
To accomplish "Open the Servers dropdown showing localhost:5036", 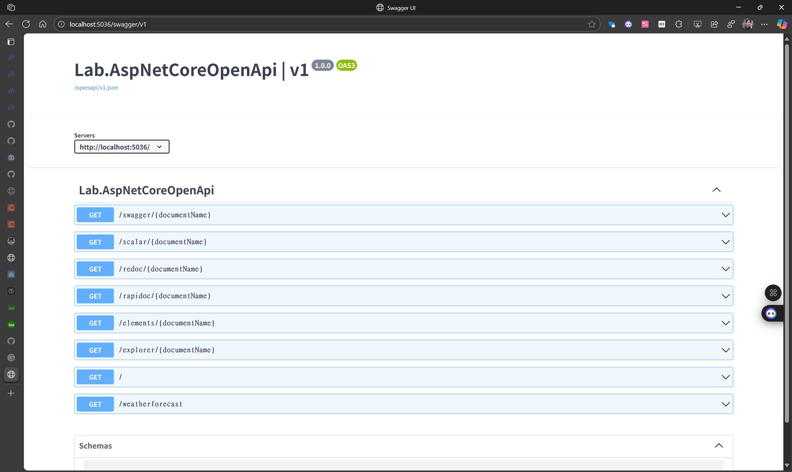I will click(x=121, y=147).
